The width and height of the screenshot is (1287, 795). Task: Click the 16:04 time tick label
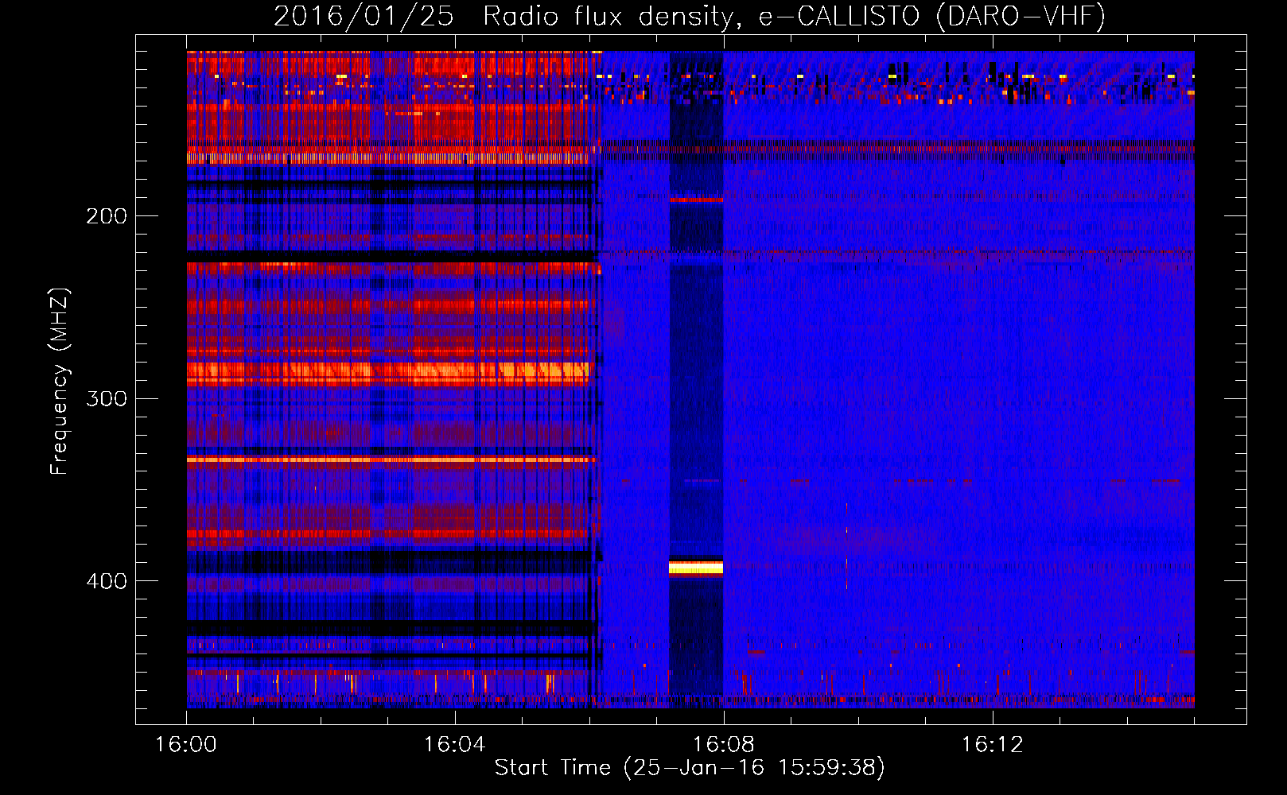click(454, 744)
